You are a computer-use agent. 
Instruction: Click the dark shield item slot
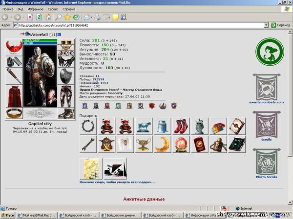(x=66, y=76)
